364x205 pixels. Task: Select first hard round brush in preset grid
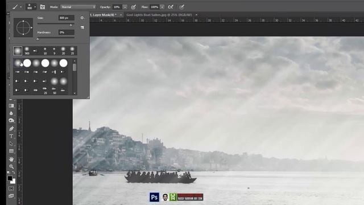tap(27, 63)
